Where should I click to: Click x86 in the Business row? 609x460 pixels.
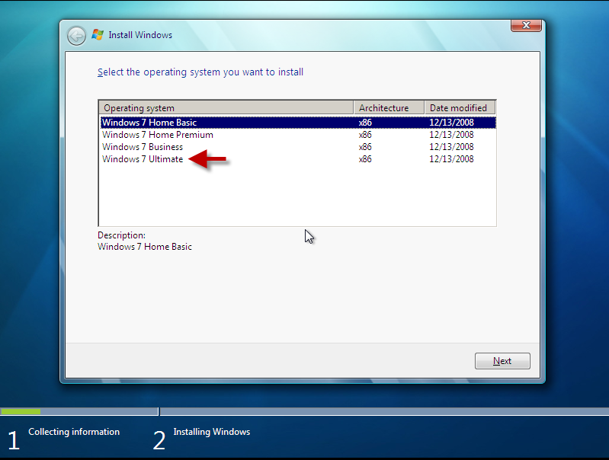coord(365,147)
